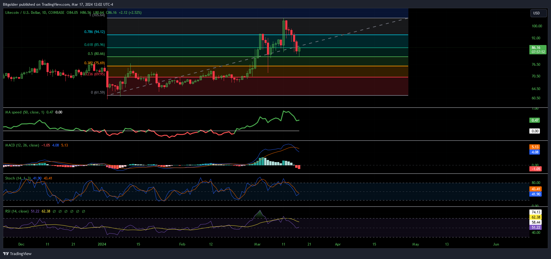Open the USD currency selector

point(538,13)
